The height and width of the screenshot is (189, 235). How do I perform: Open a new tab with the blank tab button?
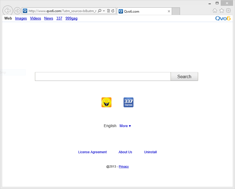(176, 11)
